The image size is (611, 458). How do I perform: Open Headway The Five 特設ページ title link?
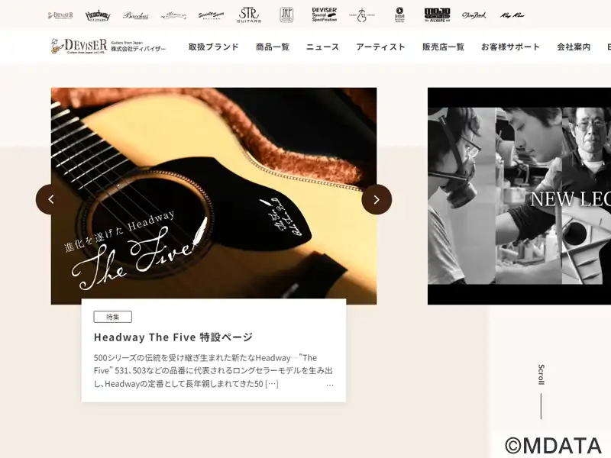click(x=173, y=337)
